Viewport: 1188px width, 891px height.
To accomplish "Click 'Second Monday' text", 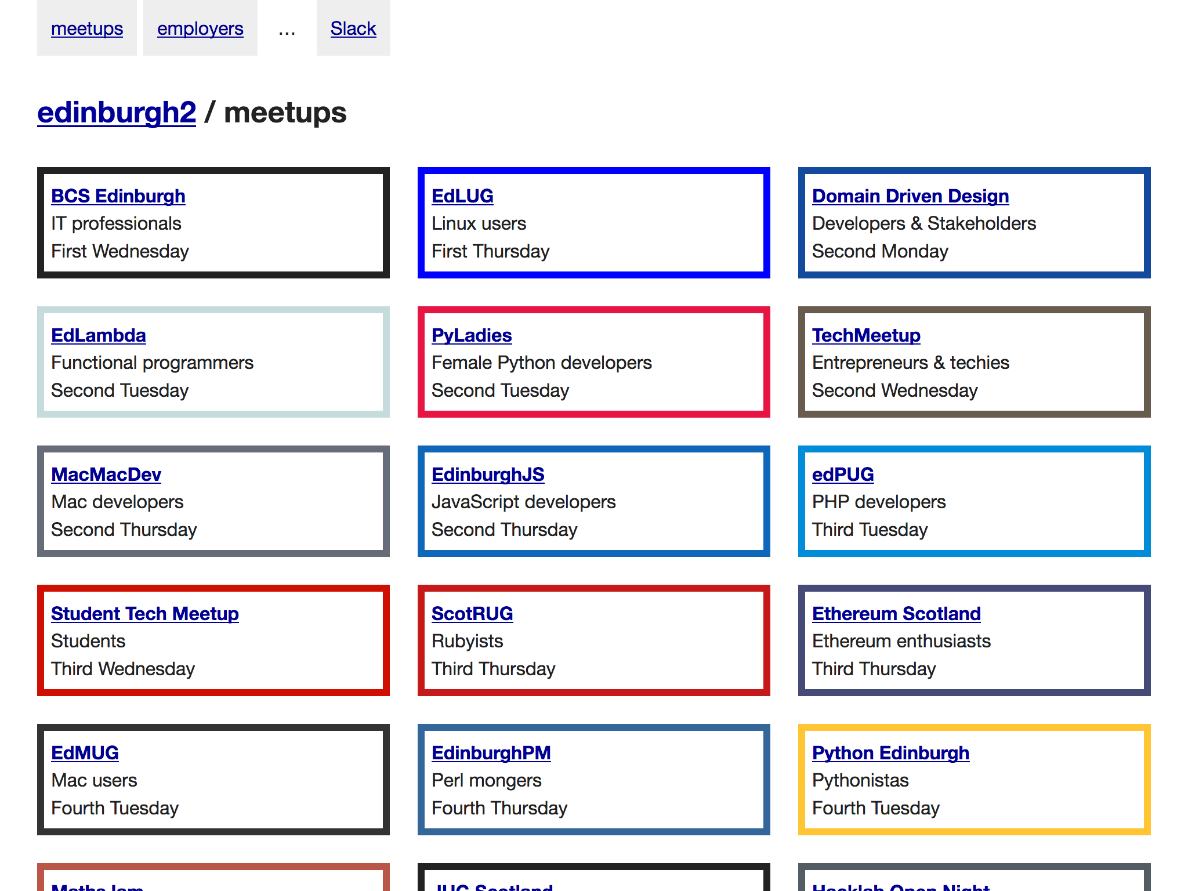I will coord(880,251).
